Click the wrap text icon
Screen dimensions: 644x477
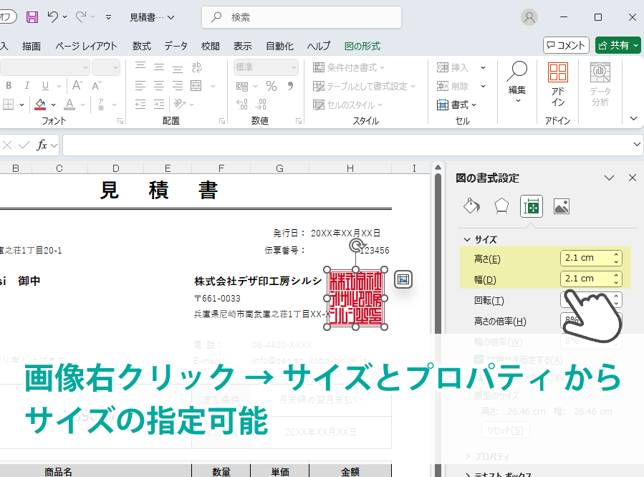pyautogui.click(x=197, y=67)
